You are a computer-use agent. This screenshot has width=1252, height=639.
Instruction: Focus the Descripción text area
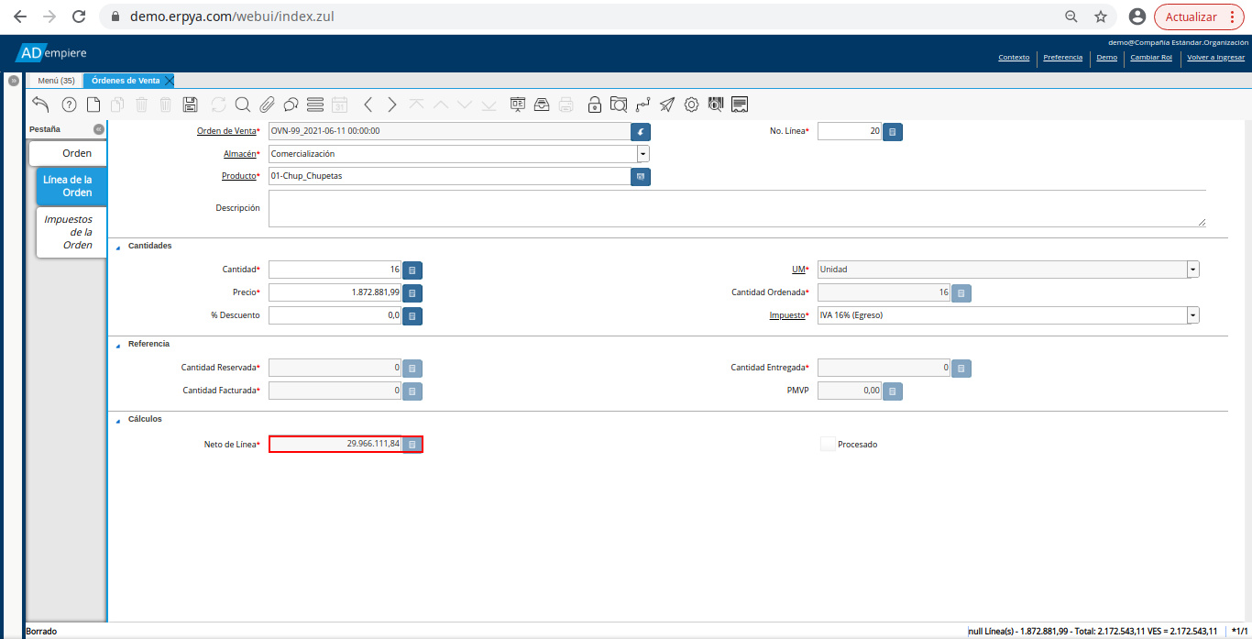[x=737, y=208]
